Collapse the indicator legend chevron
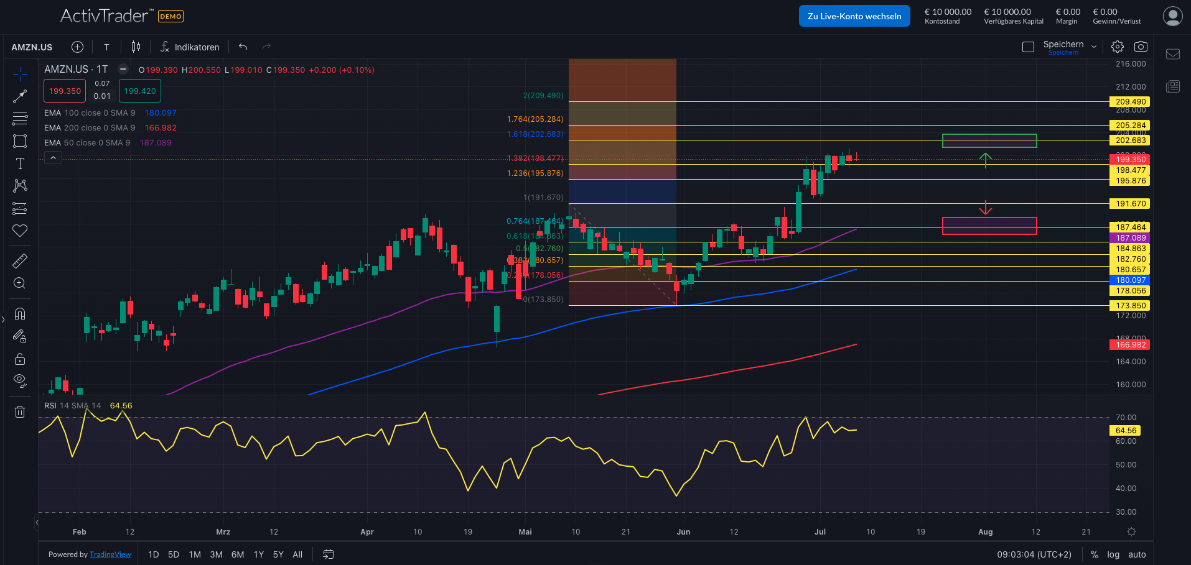 click(53, 158)
